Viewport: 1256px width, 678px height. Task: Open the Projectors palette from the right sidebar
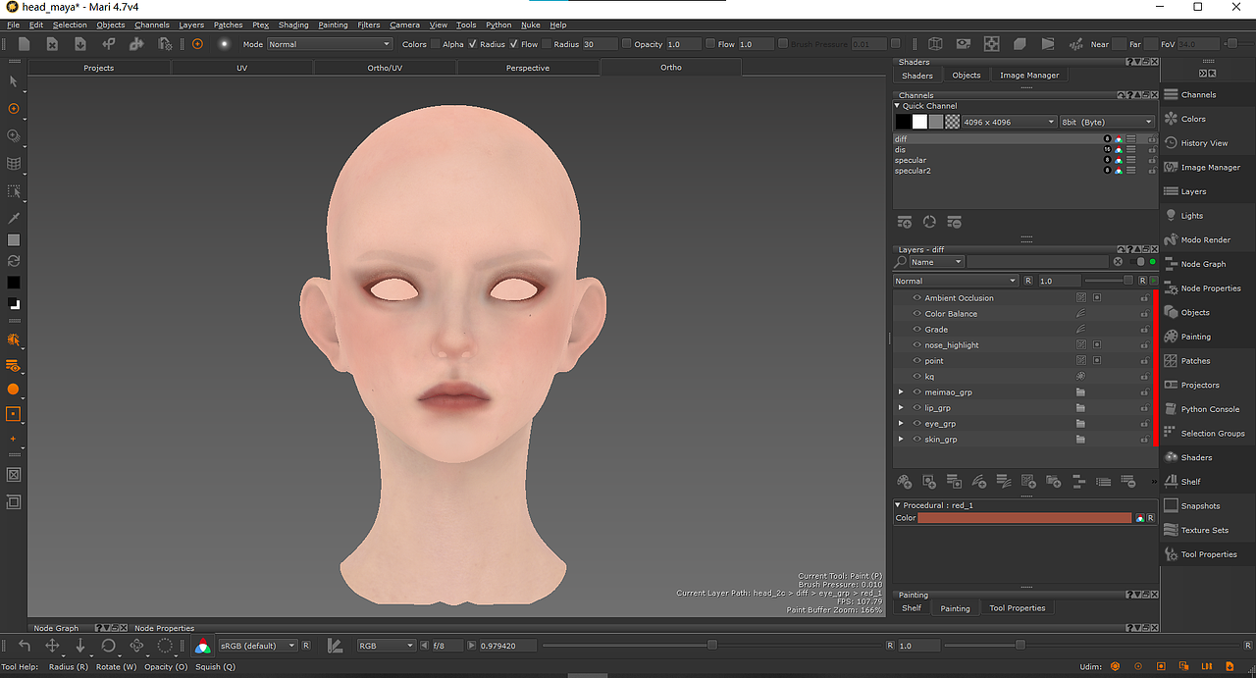[1200, 385]
